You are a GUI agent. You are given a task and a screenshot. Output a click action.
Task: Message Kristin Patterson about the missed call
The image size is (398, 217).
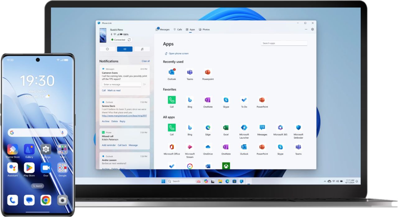coord(133,145)
